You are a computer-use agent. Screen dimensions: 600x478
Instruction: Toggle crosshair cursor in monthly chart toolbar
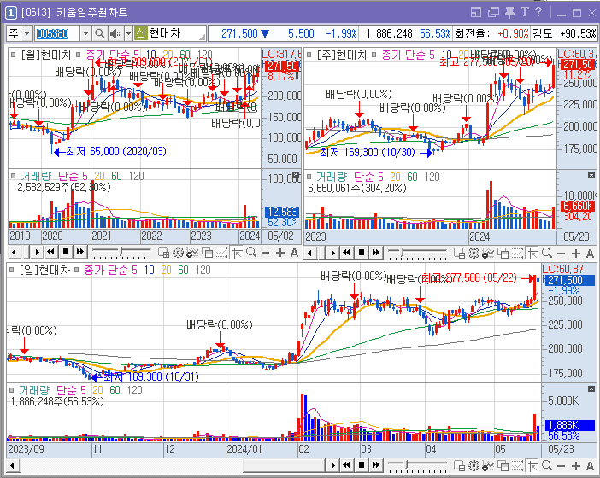tap(238, 253)
